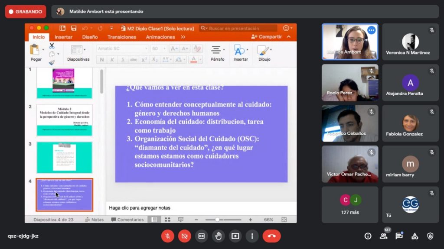Expand more ribbon tabs chevron
Viewport: 444px width, 249px height.
(183, 37)
